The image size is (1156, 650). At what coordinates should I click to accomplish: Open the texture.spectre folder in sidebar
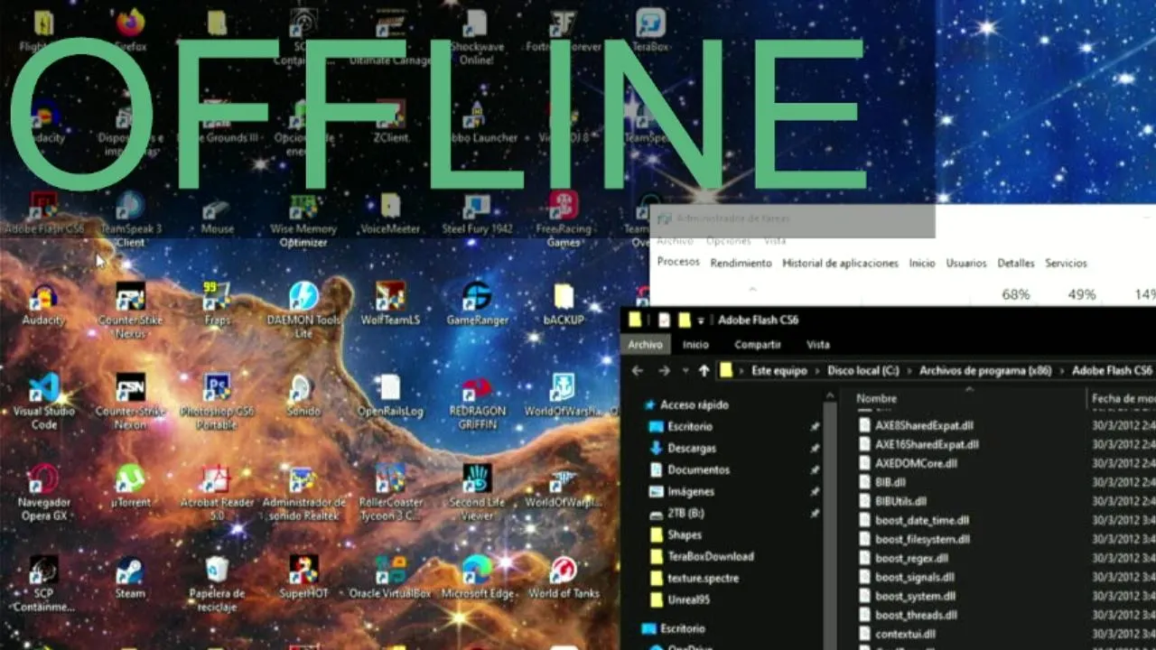(x=703, y=578)
